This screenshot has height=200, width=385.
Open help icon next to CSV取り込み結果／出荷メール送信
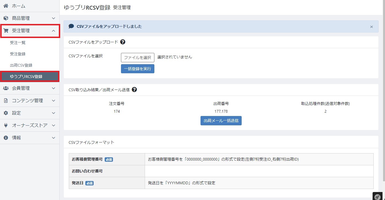click(135, 90)
